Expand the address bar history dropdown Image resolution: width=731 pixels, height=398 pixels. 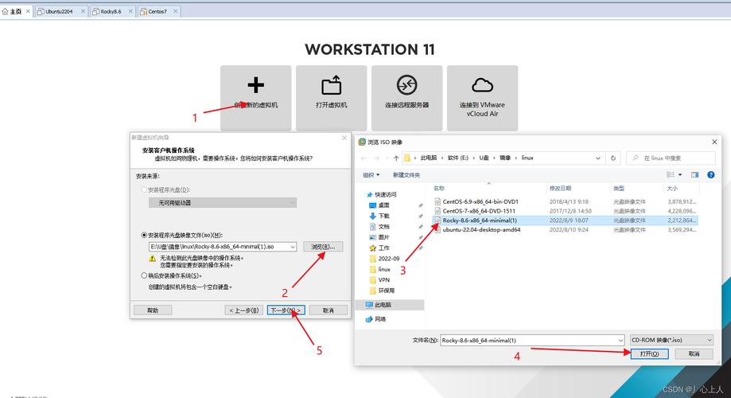597,158
